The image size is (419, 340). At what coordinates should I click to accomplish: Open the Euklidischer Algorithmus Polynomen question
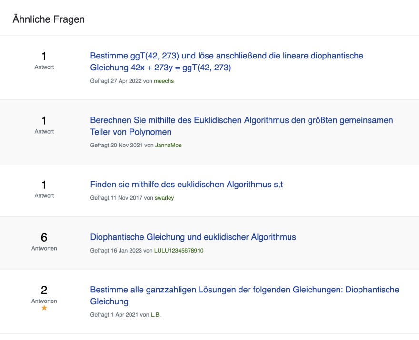(x=241, y=126)
